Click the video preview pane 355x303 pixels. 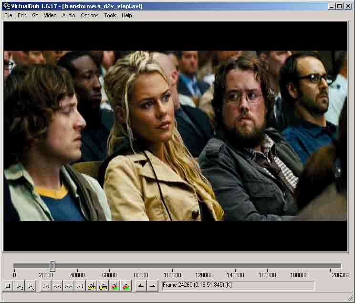pyautogui.click(x=176, y=137)
